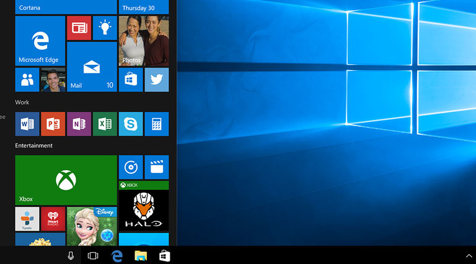Open the large green Xbox tile

[66, 180]
